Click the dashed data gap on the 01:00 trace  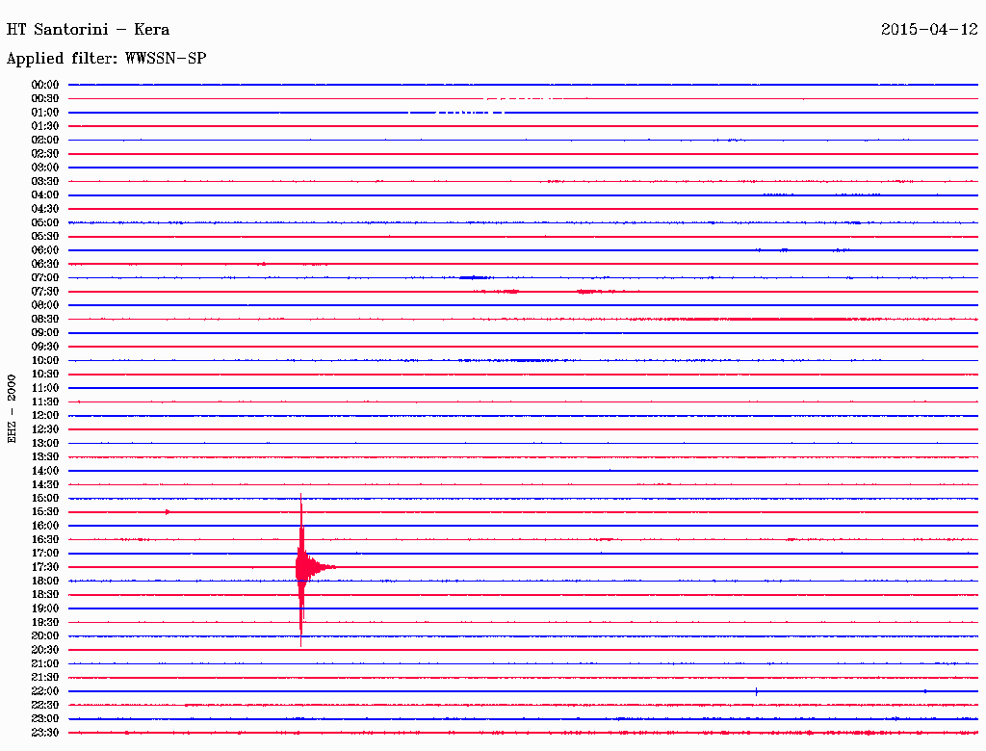point(457,112)
